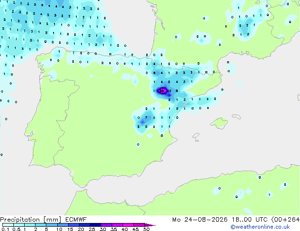Image resolution: width=300 pixels, height=231 pixels.
Task: Click the "Precipitation" title text
Action: 20,220
